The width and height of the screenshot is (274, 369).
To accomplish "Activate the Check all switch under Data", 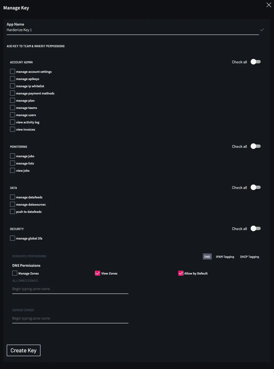I will click(255, 187).
